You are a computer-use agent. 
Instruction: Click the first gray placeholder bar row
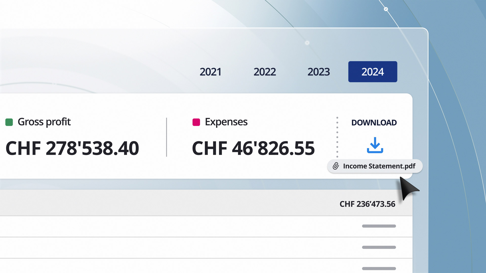point(379,226)
